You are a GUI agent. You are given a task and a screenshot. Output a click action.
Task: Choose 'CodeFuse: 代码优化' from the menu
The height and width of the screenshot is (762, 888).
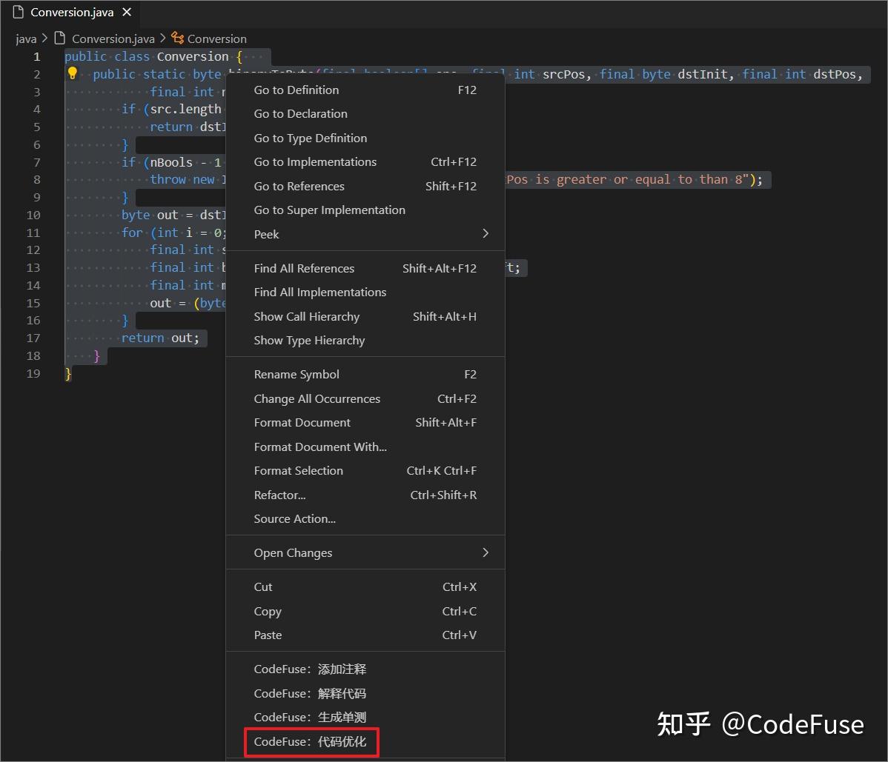coord(311,741)
